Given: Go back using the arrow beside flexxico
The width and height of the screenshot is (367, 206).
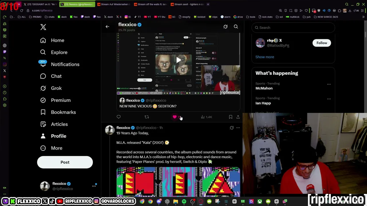Looking at the screenshot, I should (x=107, y=27).
